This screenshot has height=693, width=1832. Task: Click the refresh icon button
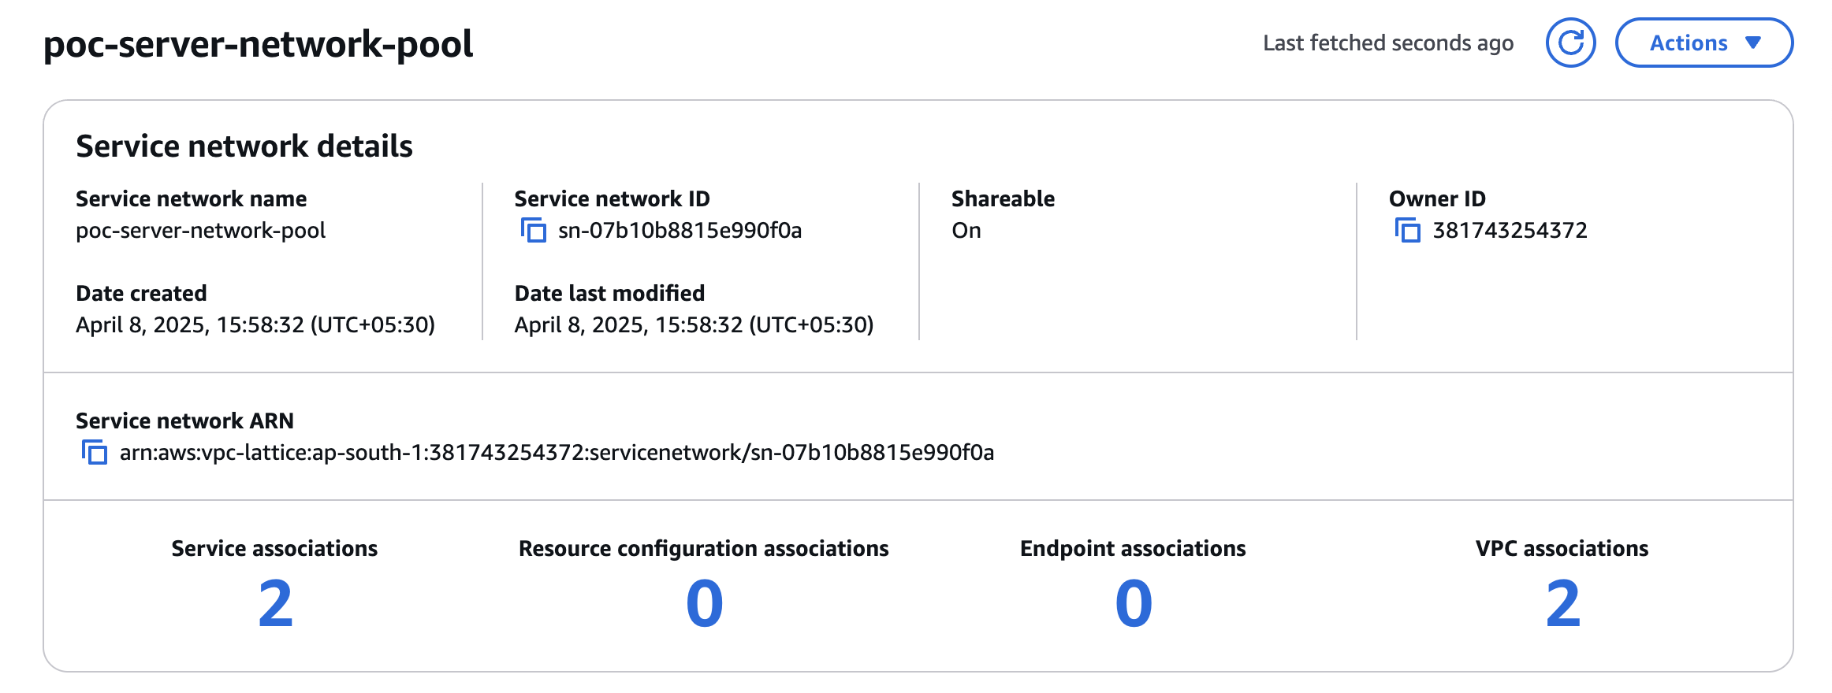1570,43
